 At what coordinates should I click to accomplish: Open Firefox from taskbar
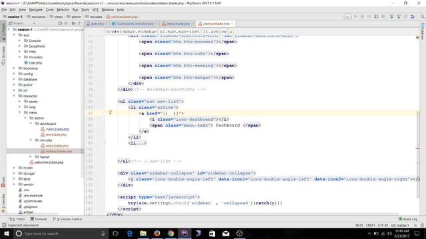point(157,233)
